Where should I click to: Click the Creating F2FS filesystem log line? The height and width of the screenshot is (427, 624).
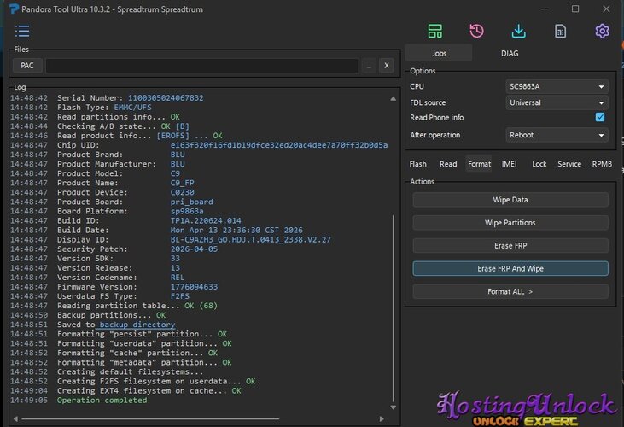pyautogui.click(x=156, y=382)
